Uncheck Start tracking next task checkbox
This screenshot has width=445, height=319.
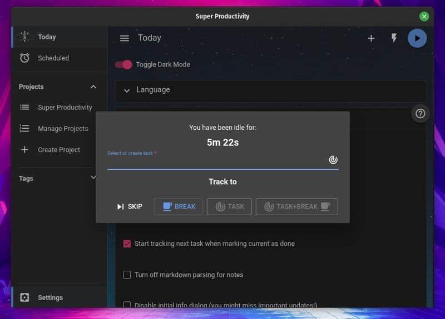coord(127,244)
